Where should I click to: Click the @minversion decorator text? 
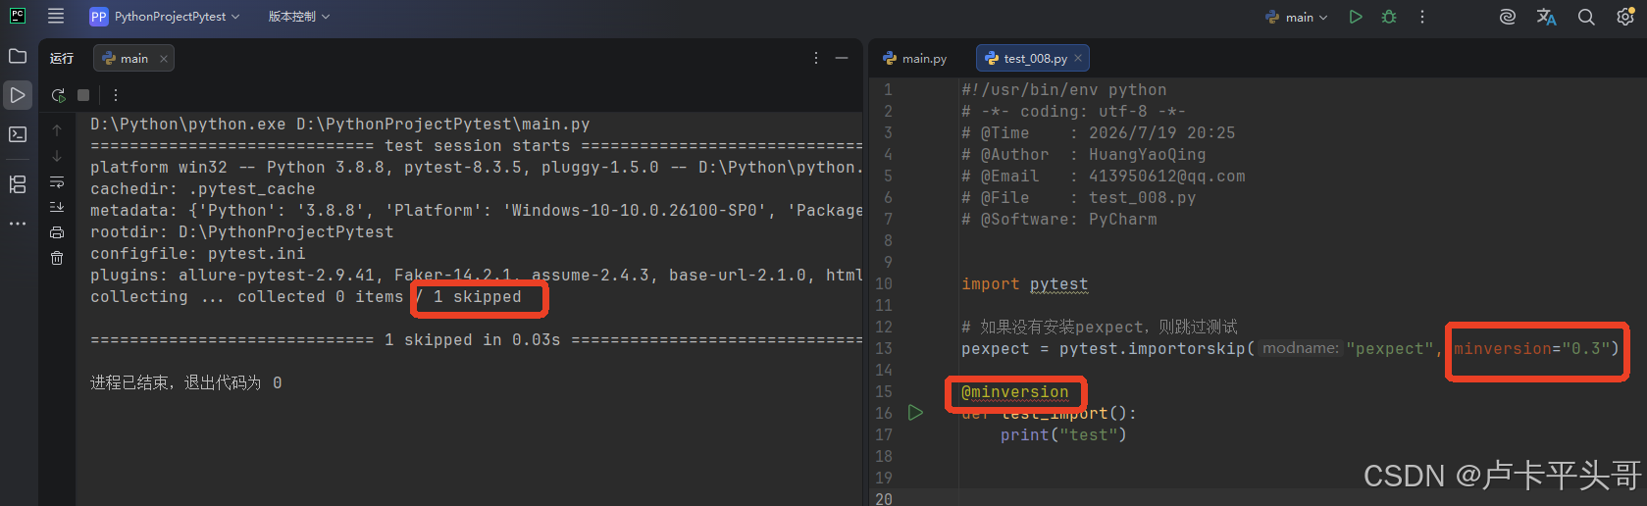pos(1015,392)
